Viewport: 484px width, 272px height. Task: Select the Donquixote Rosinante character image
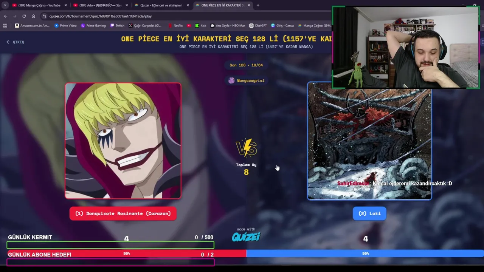pos(123,141)
